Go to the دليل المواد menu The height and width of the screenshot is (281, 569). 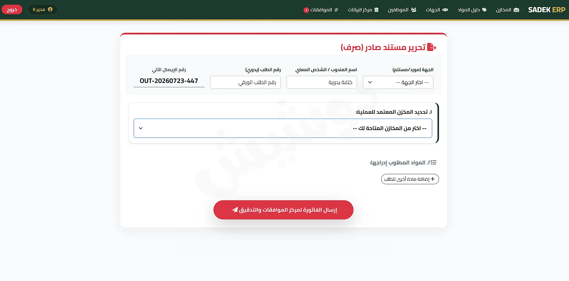tap(472, 10)
